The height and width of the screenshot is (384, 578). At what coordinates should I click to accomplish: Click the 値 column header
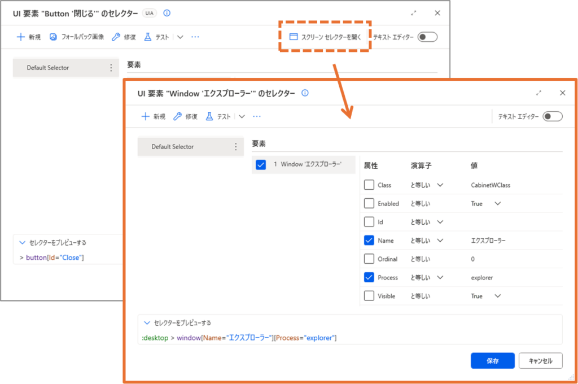tap(474, 165)
